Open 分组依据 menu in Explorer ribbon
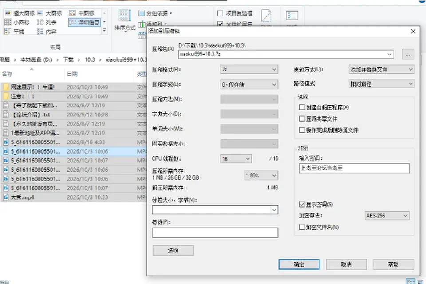The width and height of the screenshot is (426, 284). point(155,13)
